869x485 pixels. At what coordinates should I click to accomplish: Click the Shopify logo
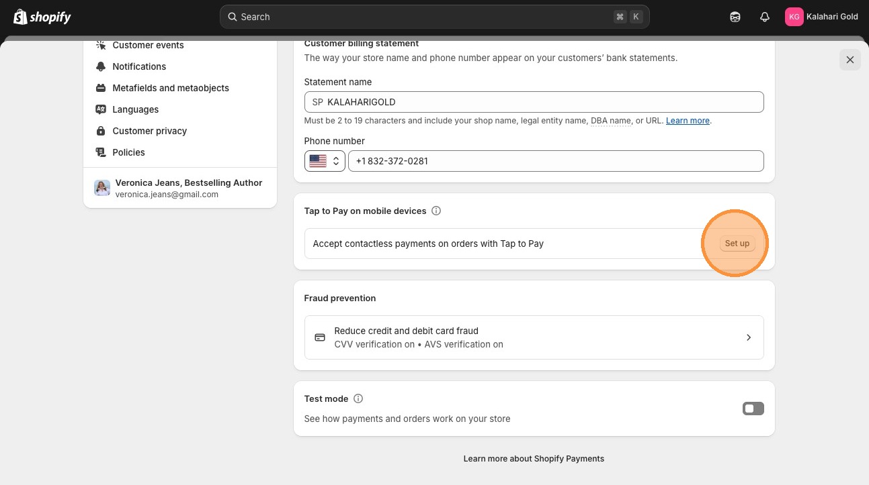click(42, 17)
